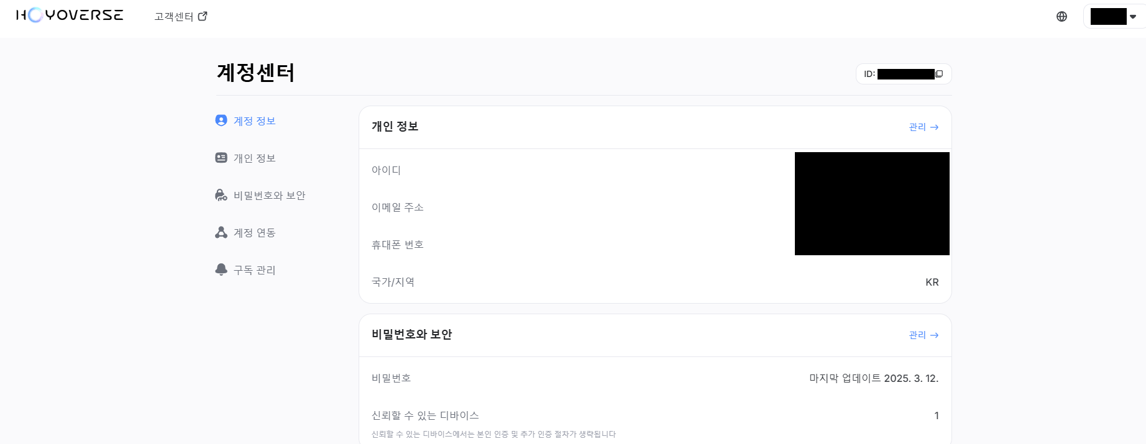The height and width of the screenshot is (444, 1146).
Task: Open the 고객센터 link in the header
Action: pyautogui.click(x=174, y=17)
